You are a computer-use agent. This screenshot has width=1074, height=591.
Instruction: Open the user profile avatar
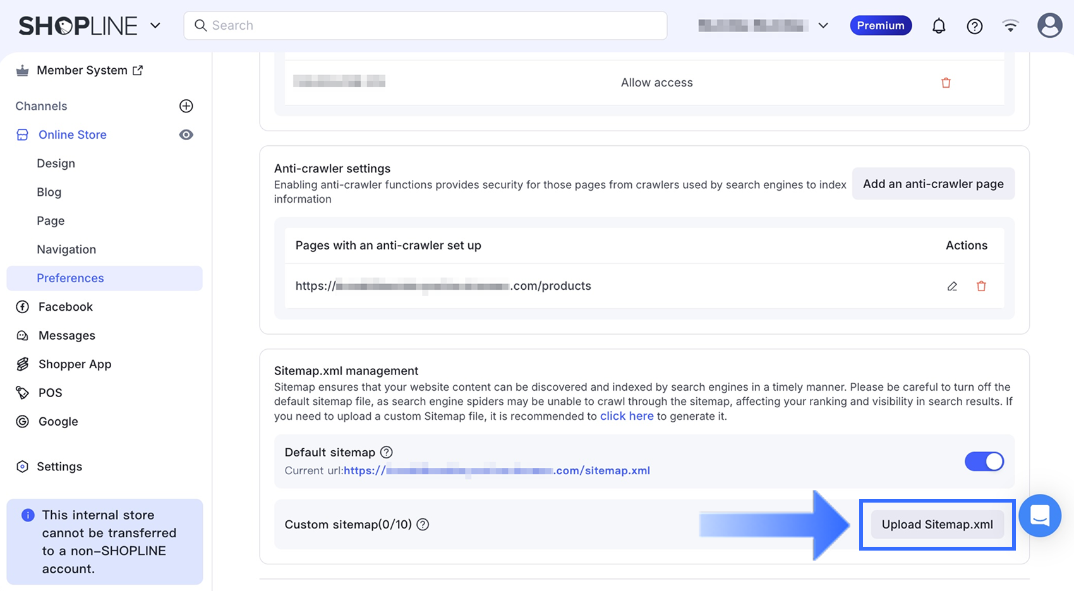pyautogui.click(x=1050, y=26)
